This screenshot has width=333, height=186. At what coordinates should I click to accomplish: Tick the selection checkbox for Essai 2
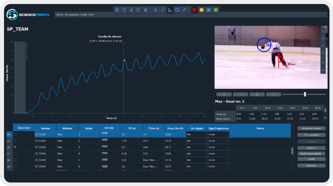(15, 140)
